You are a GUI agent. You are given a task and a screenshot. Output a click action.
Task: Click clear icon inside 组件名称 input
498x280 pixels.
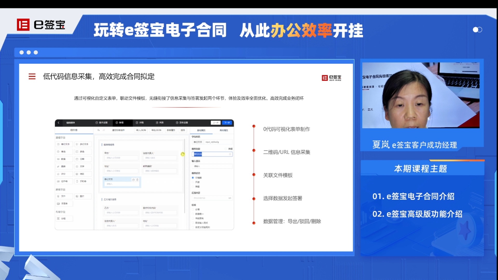pyautogui.click(x=230, y=154)
